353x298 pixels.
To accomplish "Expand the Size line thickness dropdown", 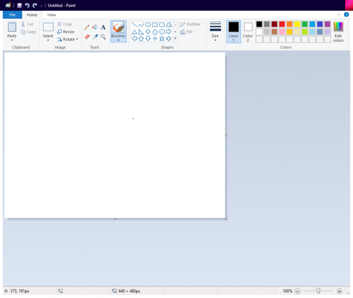I will point(215,32).
